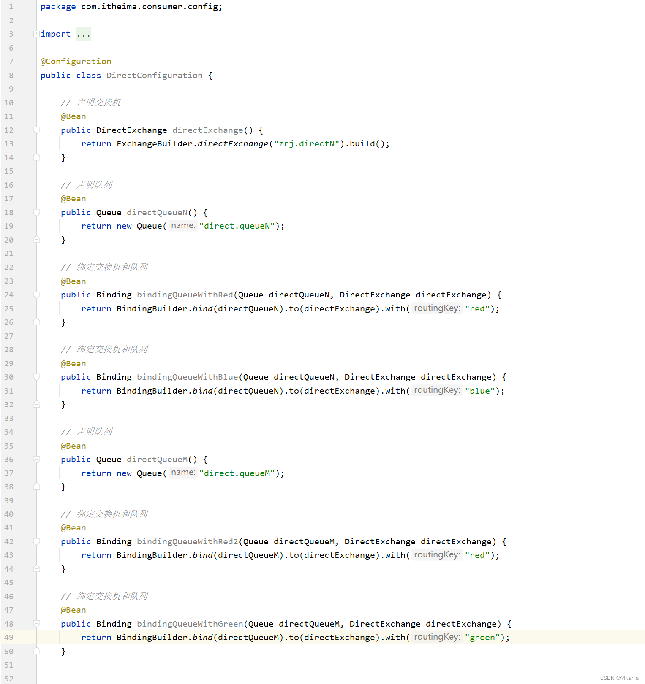
Task: Collapse bindingQueueWithBlue method at line 30
Action: [x=37, y=377]
